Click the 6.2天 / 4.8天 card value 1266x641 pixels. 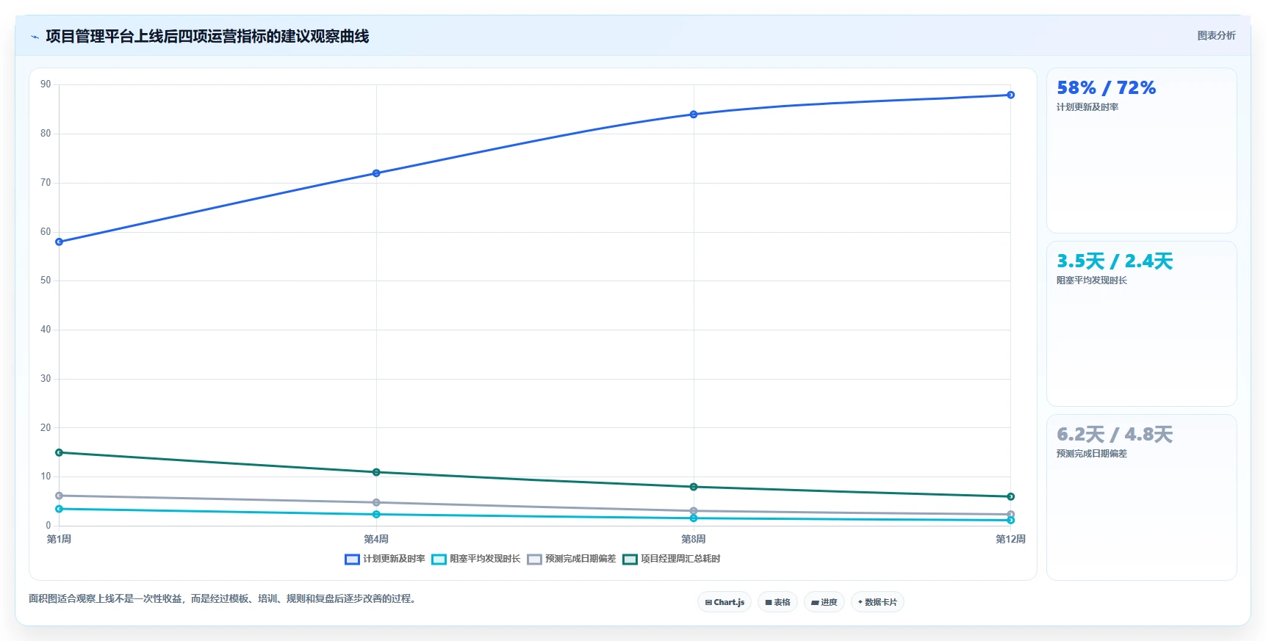coord(1115,435)
